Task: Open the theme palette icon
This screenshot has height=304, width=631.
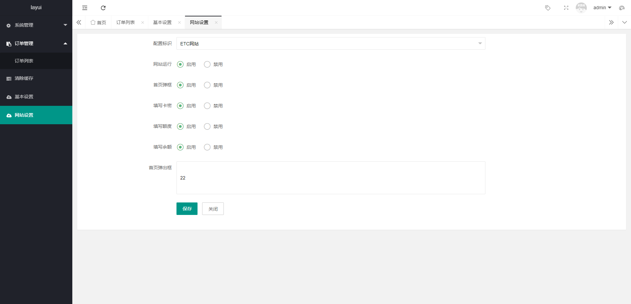Action: [621, 8]
